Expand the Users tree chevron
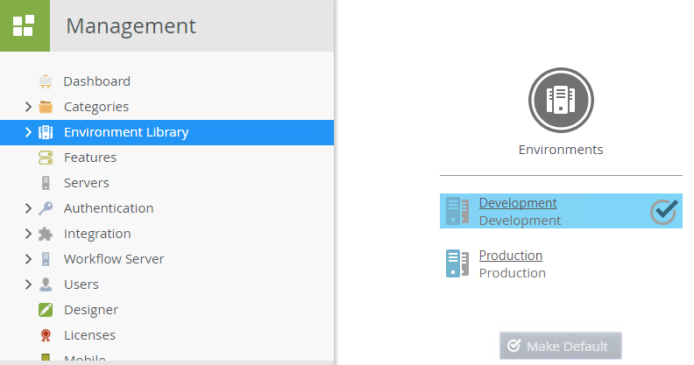Image resolution: width=694 pixels, height=365 pixels. (28, 284)
